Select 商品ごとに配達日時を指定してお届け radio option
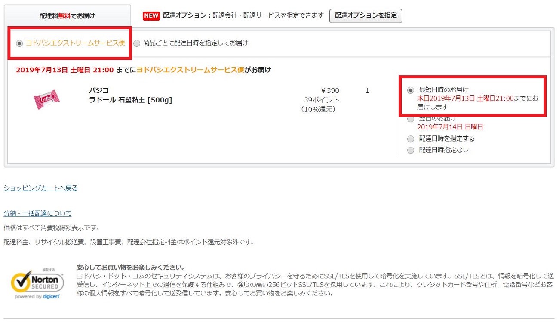Viewport: 559px width, 323px height. (137, 43)
